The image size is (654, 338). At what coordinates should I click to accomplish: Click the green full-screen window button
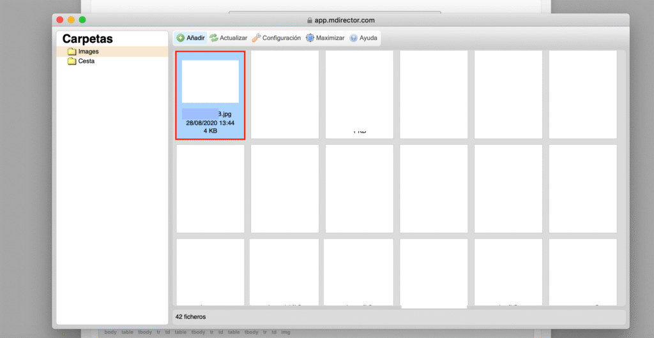pos(82,20)
